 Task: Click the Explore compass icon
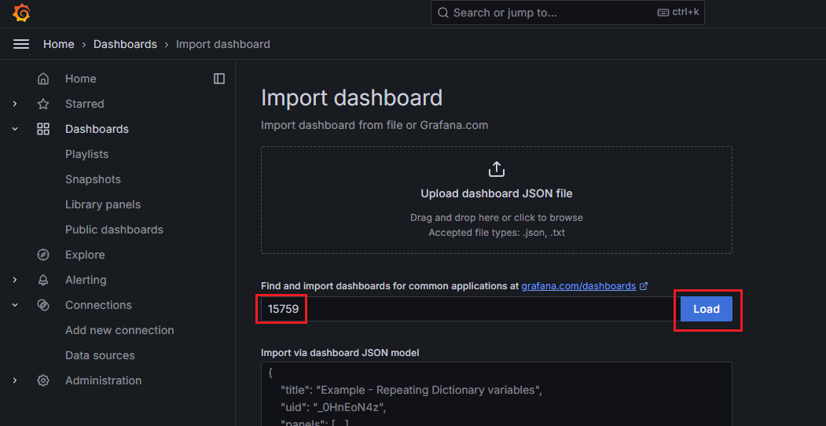pyautogui.click(x=43, y=255)
